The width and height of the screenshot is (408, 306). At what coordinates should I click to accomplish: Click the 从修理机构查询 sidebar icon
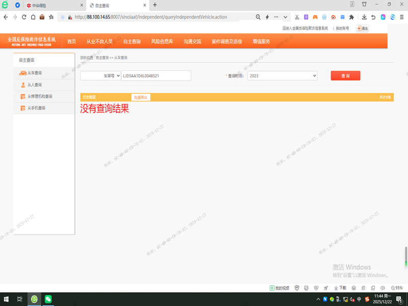23,96
